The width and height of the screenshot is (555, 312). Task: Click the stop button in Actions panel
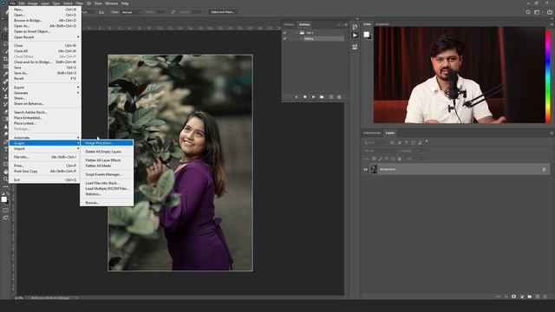297,97
